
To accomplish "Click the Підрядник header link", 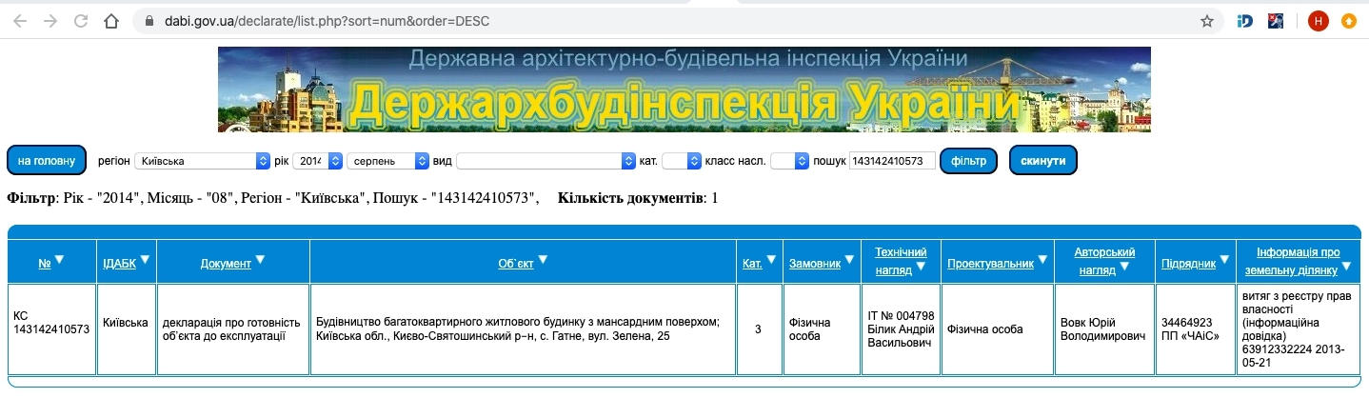I will click(1187, 263).
